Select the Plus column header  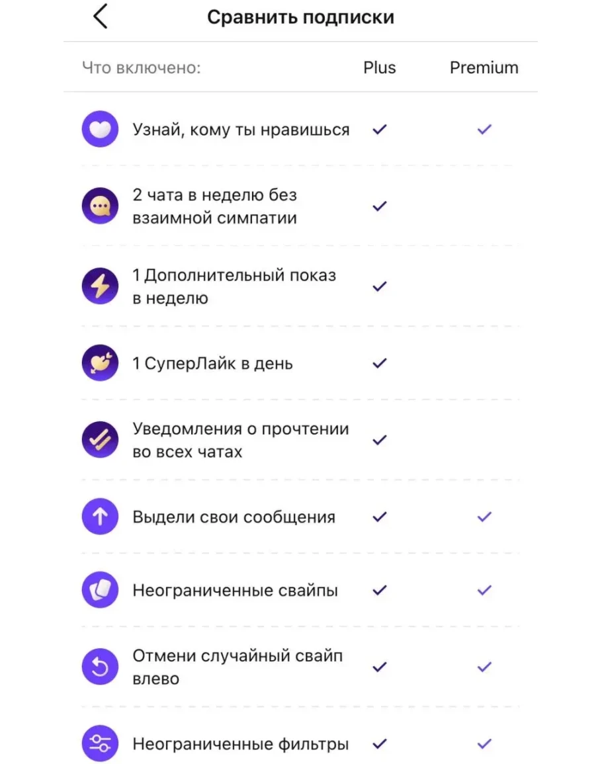tap(379, 67)
